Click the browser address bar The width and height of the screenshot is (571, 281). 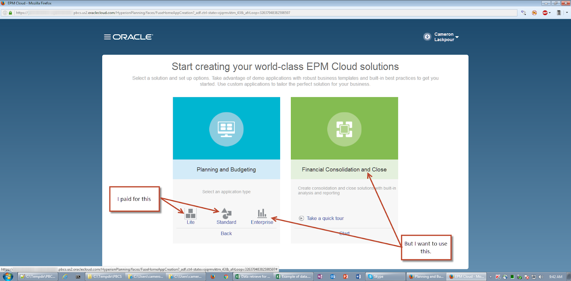259,12
